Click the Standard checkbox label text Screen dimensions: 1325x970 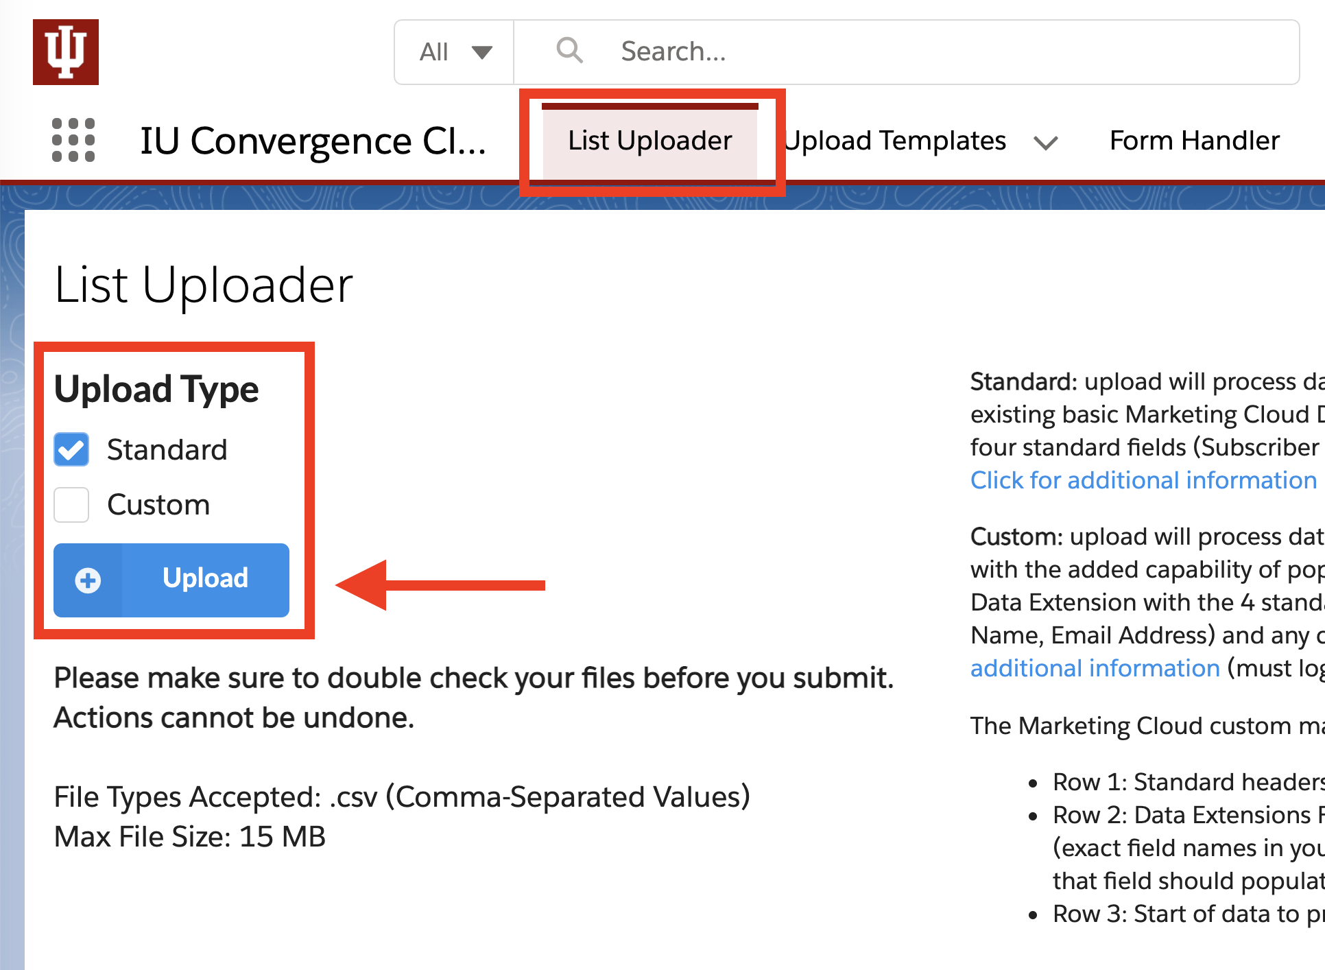[x=167, y=450]
